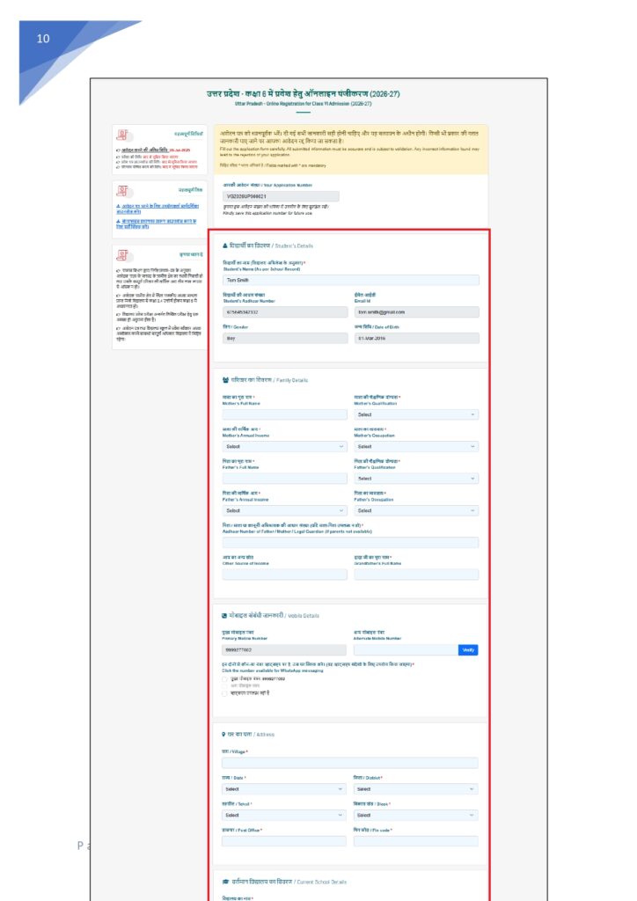Click the 'Click the number available for WhatsApp messaging' note
This screenshot has width=637, height=901.
[x=272, y=670]
